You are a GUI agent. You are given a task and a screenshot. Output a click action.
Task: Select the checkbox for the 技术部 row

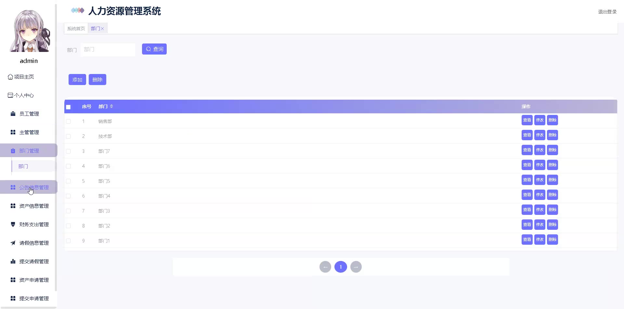pyautogui.click(x=68, y=136)
